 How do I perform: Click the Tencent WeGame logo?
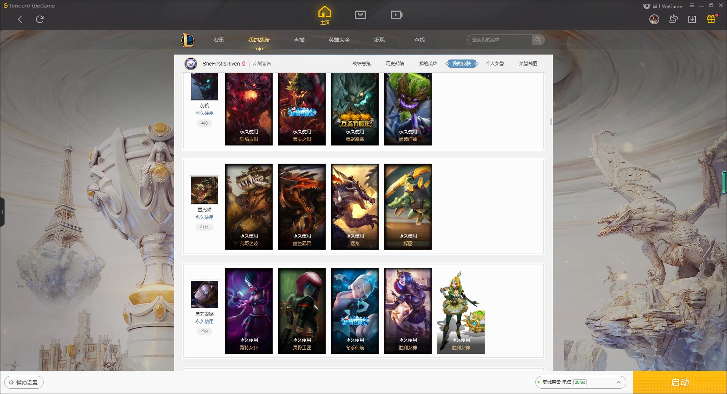[29, 6]
